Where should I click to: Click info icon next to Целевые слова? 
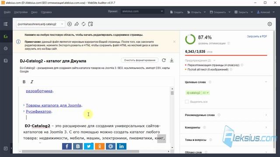pos(210,82)
